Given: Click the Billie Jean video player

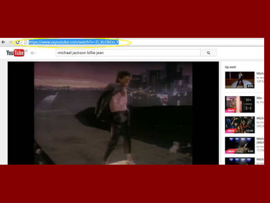Looking at the screenshot, I should click(113, 113).
